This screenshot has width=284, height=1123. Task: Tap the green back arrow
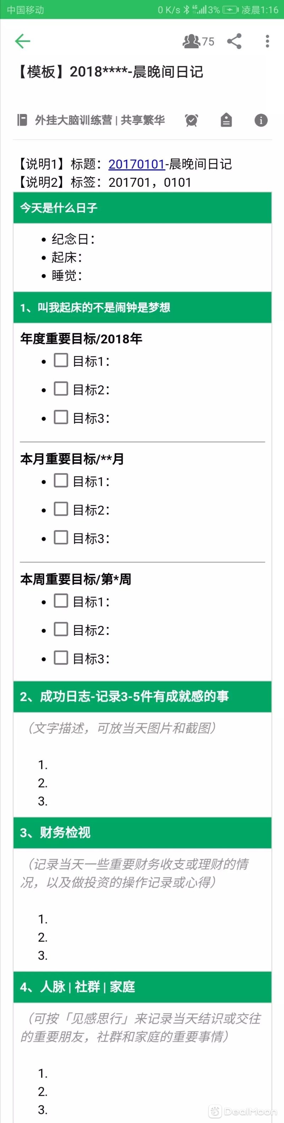pos(23,42)
